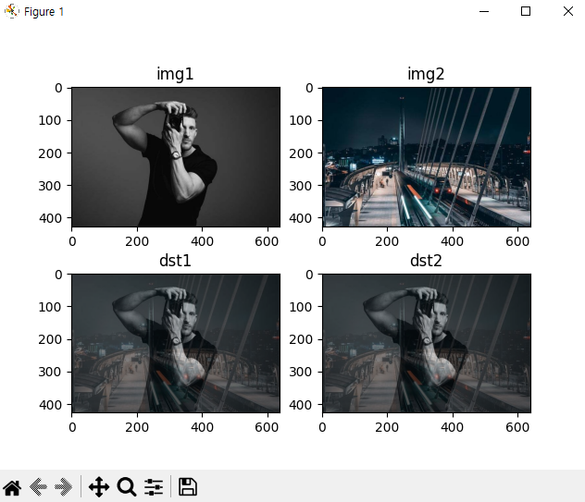Maximize the Figure 1 window
This screenshot has width=585, height=502.
526,11
